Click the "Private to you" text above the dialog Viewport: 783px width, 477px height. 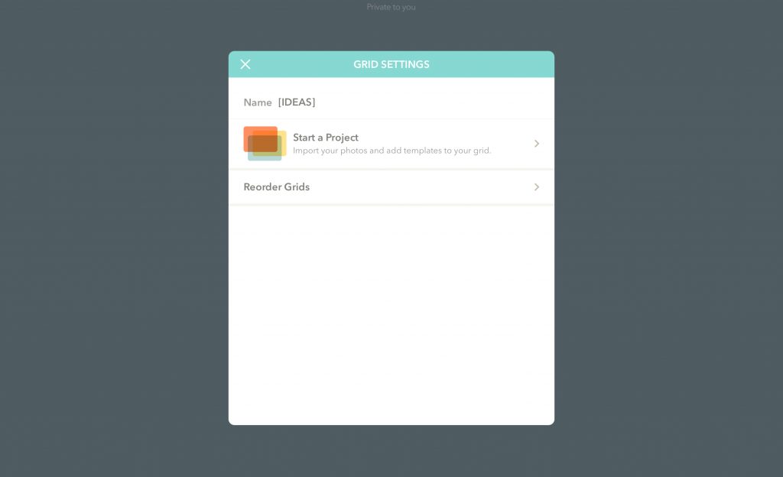(391, 7)
